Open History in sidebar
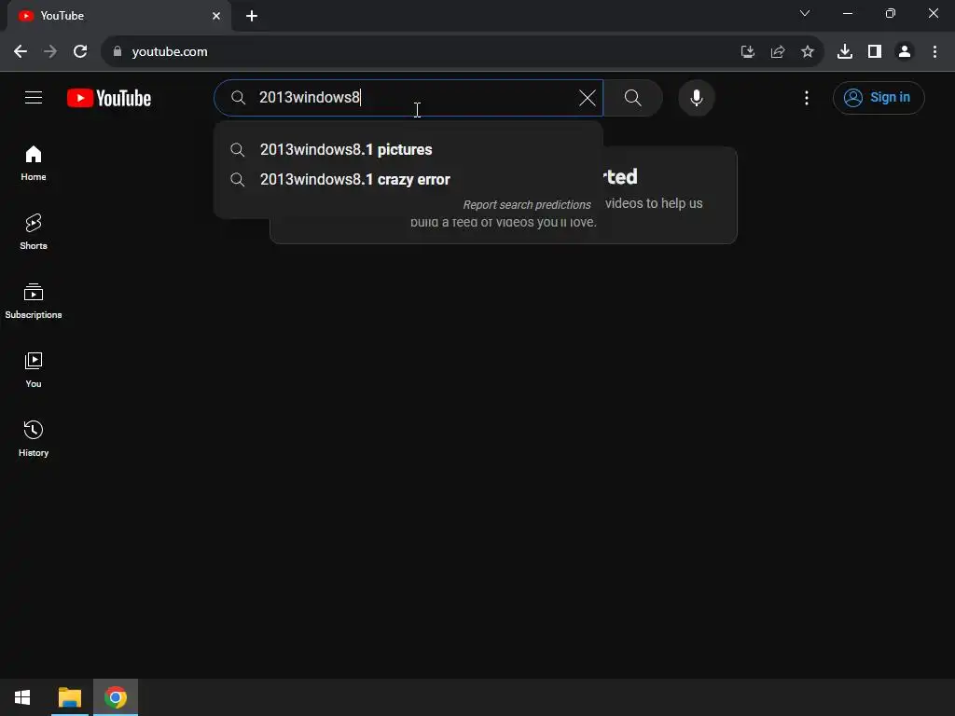The height and width of the screenshot is (716, 955). [34, 438]
